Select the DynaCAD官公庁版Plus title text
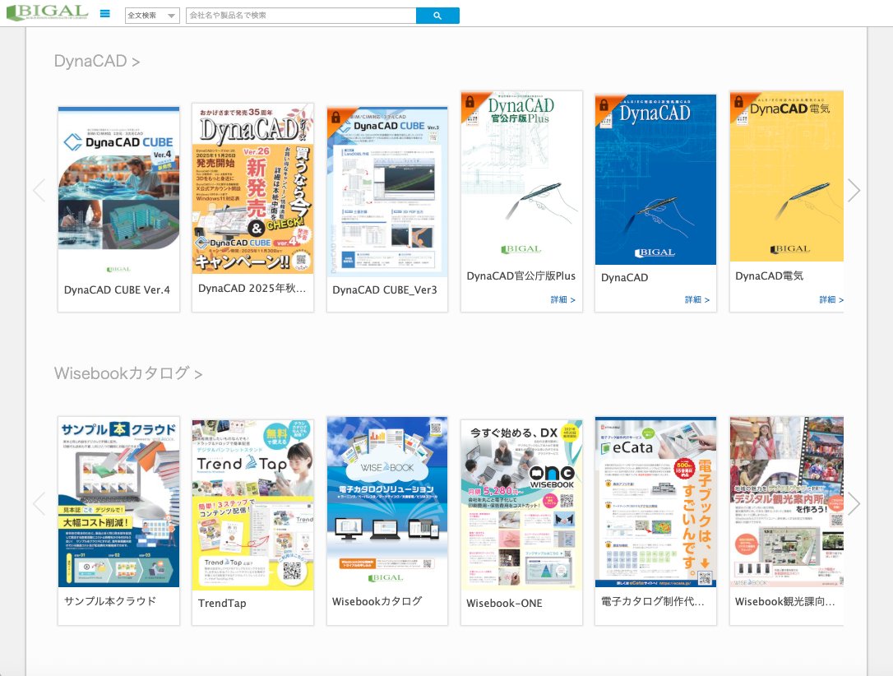Screen dimensions: 893x676 click(x=521, y=275)
